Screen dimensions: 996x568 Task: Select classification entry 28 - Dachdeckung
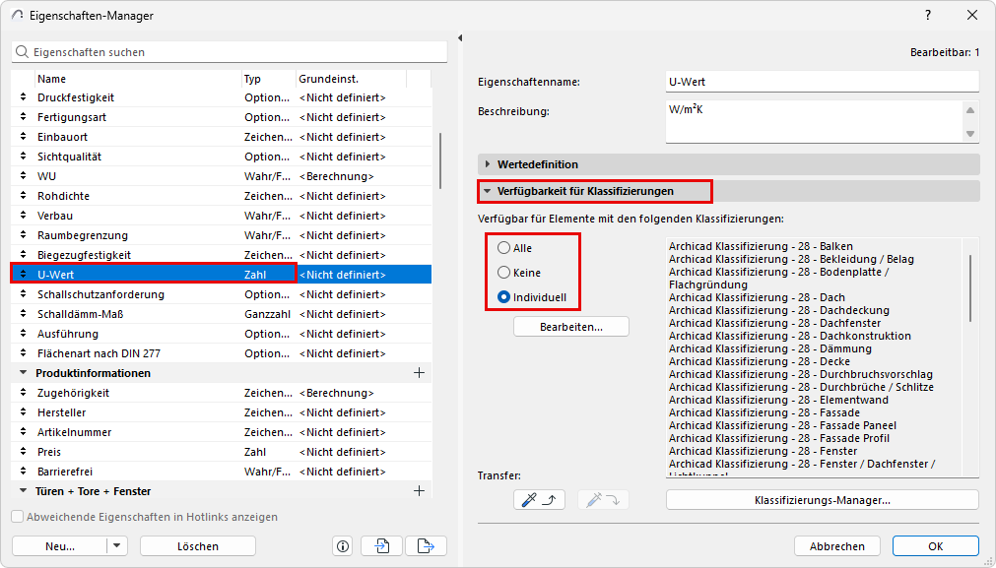pos(778,310)
